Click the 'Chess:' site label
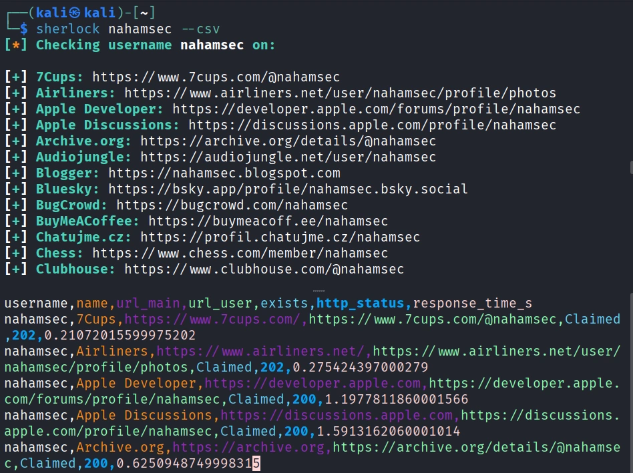This screenshot has height=473, width=633. tap(59, 254)
